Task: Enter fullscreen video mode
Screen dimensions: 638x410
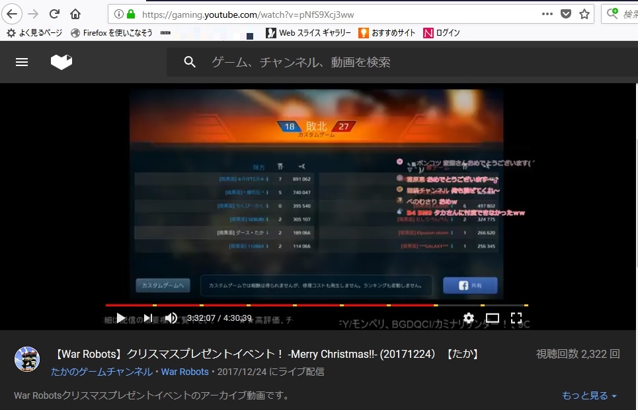Action: 516,318
